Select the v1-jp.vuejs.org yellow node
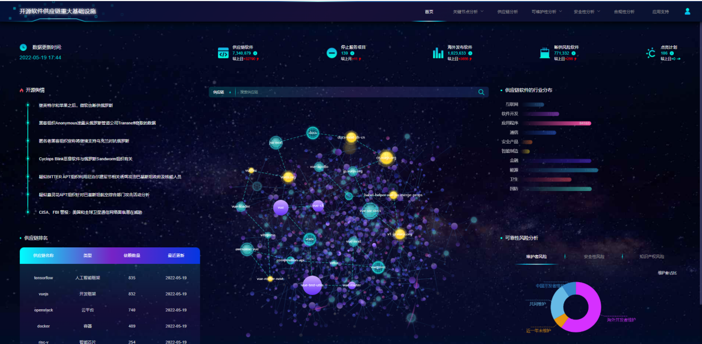Viewport: 702px width, 344px height. pos(400,234)
